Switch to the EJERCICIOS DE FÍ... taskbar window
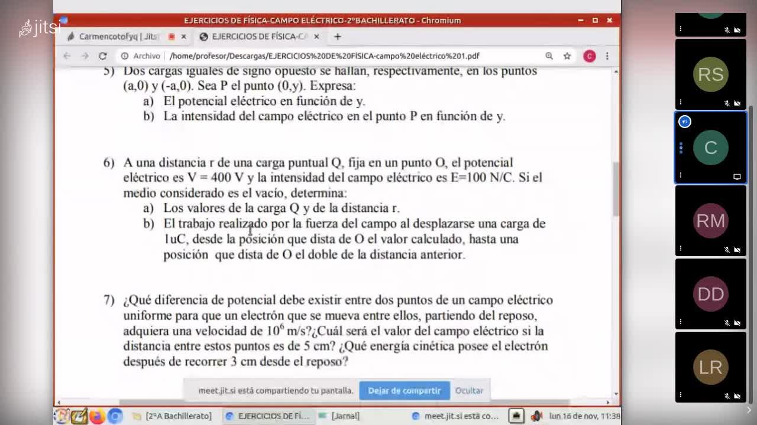757x425 pixels. pyautogui.click(x=268, y=416)
